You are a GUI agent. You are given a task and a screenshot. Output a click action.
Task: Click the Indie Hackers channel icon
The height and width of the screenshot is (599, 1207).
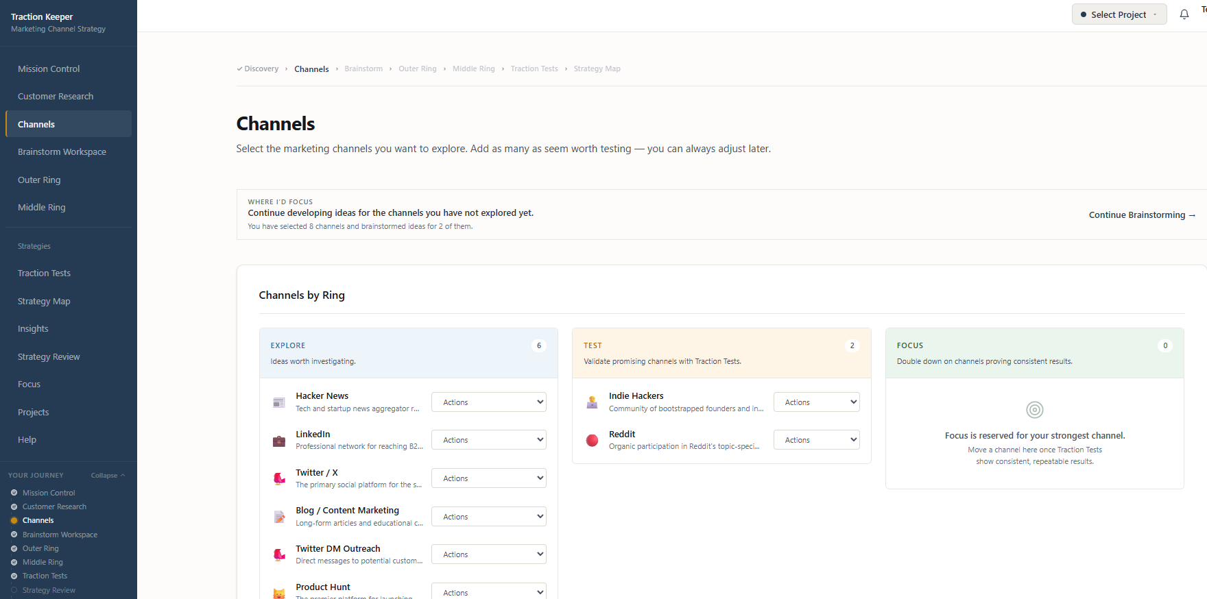593,402
